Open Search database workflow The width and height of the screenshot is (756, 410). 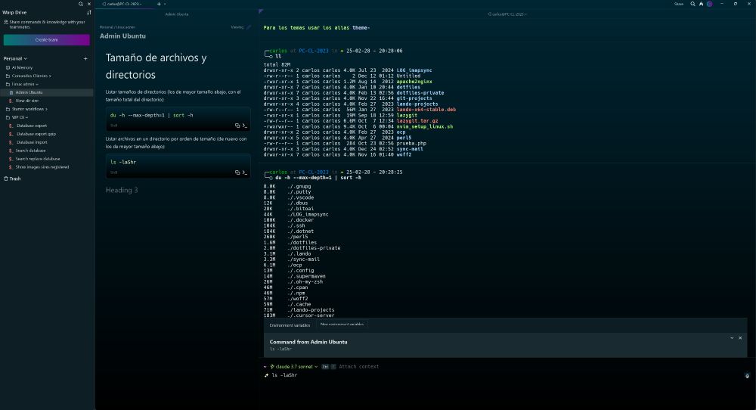[x=30, y=151]
